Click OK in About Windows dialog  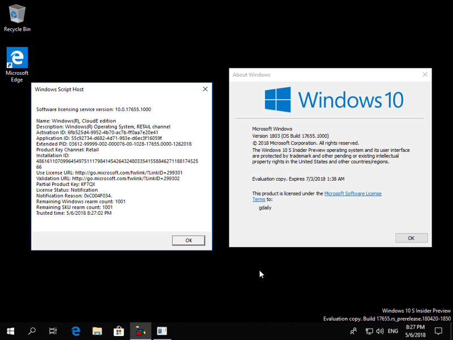411,238
